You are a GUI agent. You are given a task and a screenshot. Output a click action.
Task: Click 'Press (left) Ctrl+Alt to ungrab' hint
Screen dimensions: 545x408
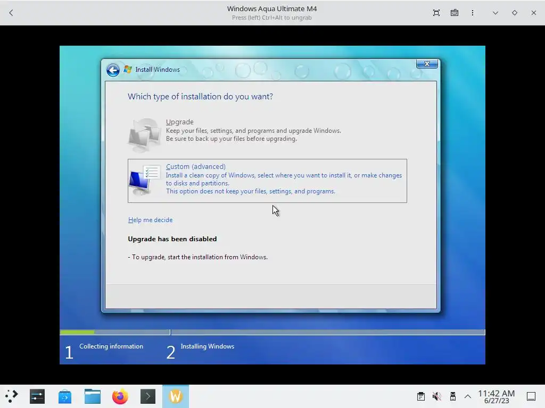click(x=272, y=18)
